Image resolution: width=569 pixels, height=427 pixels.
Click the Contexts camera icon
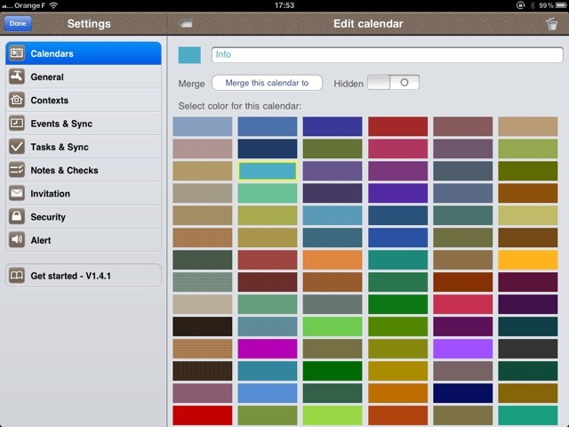coord(17,101)
